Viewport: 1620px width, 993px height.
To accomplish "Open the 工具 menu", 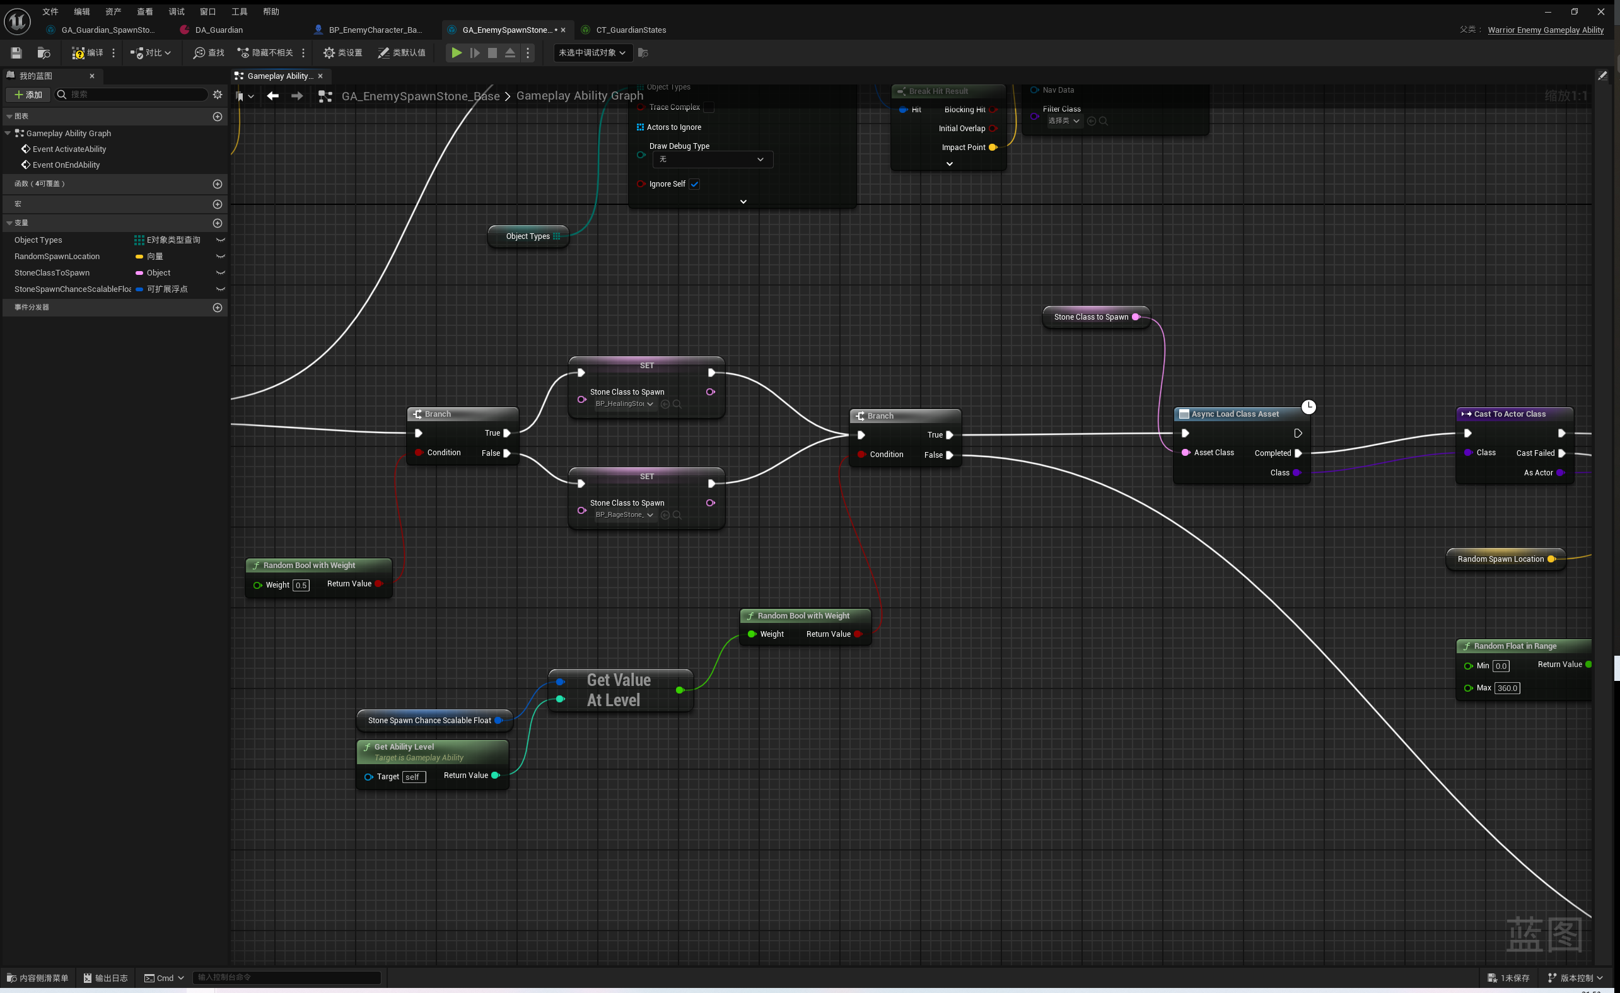I will click(x=240, y=11).
